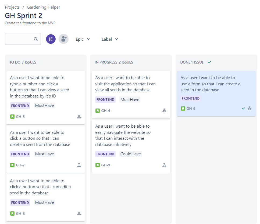Click MustHave label on GH-7 card
The height and width of the screenshot is (224, 260).
44,154
